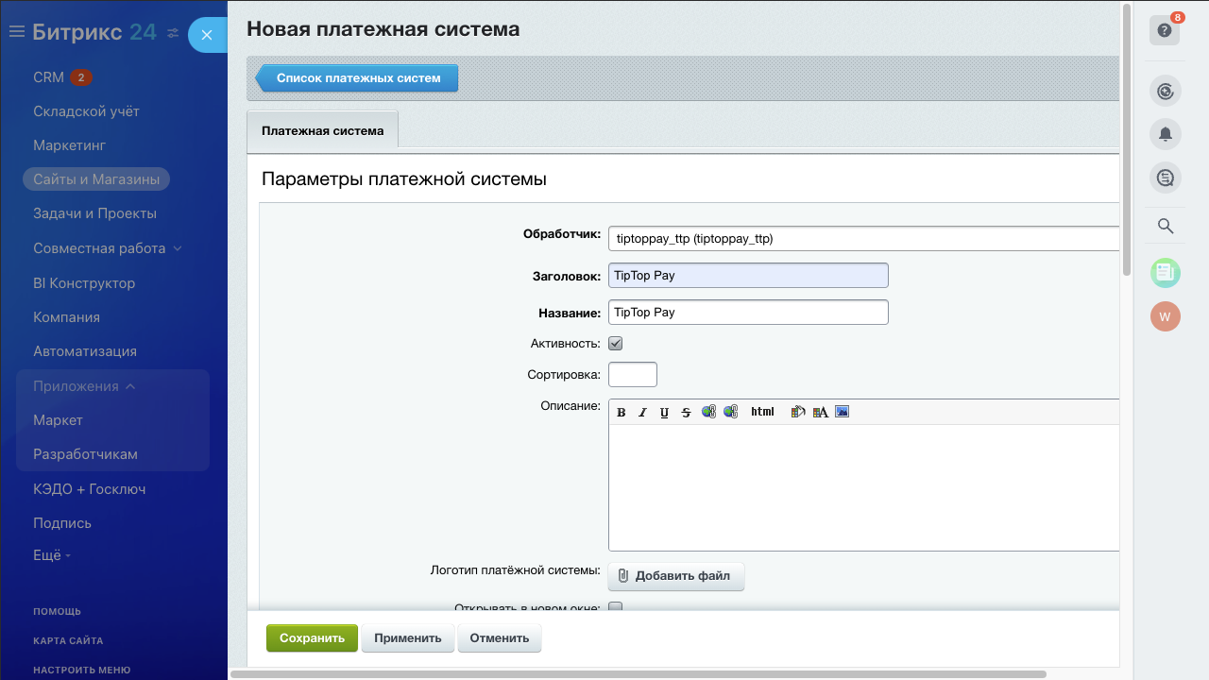Click the green Сохранить button
The width and height of the screenshot is (1209, 680).
[312, 638]
